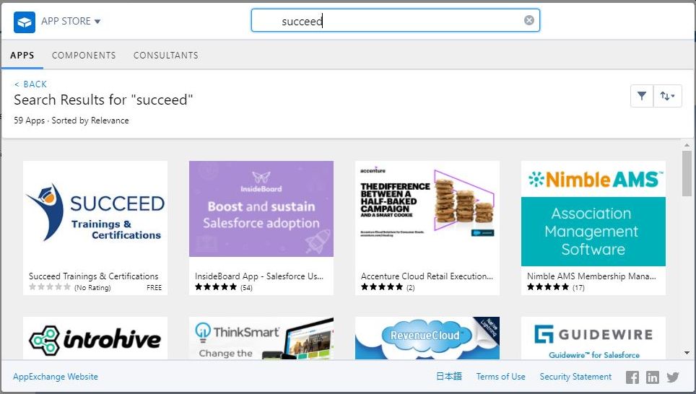Click the vertical scrollbar thumb
The height and width of the screenshot is (394, 696).
click(687, 173)
